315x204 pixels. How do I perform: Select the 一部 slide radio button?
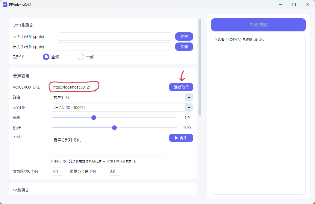81,57
